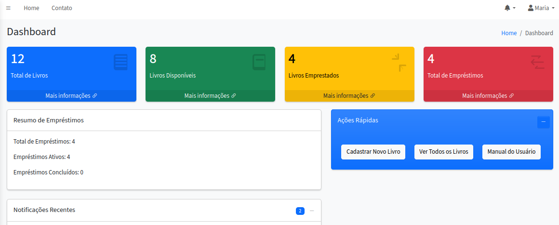Open Mais informações on the blue Total de Livros card
The height and width of the screenshot is (225, 559).
click(71, 96)
